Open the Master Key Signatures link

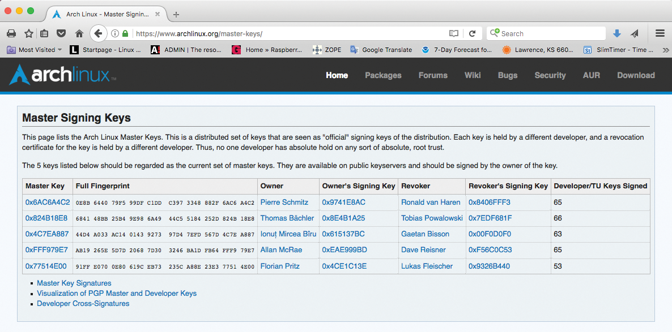pos(74,283)
